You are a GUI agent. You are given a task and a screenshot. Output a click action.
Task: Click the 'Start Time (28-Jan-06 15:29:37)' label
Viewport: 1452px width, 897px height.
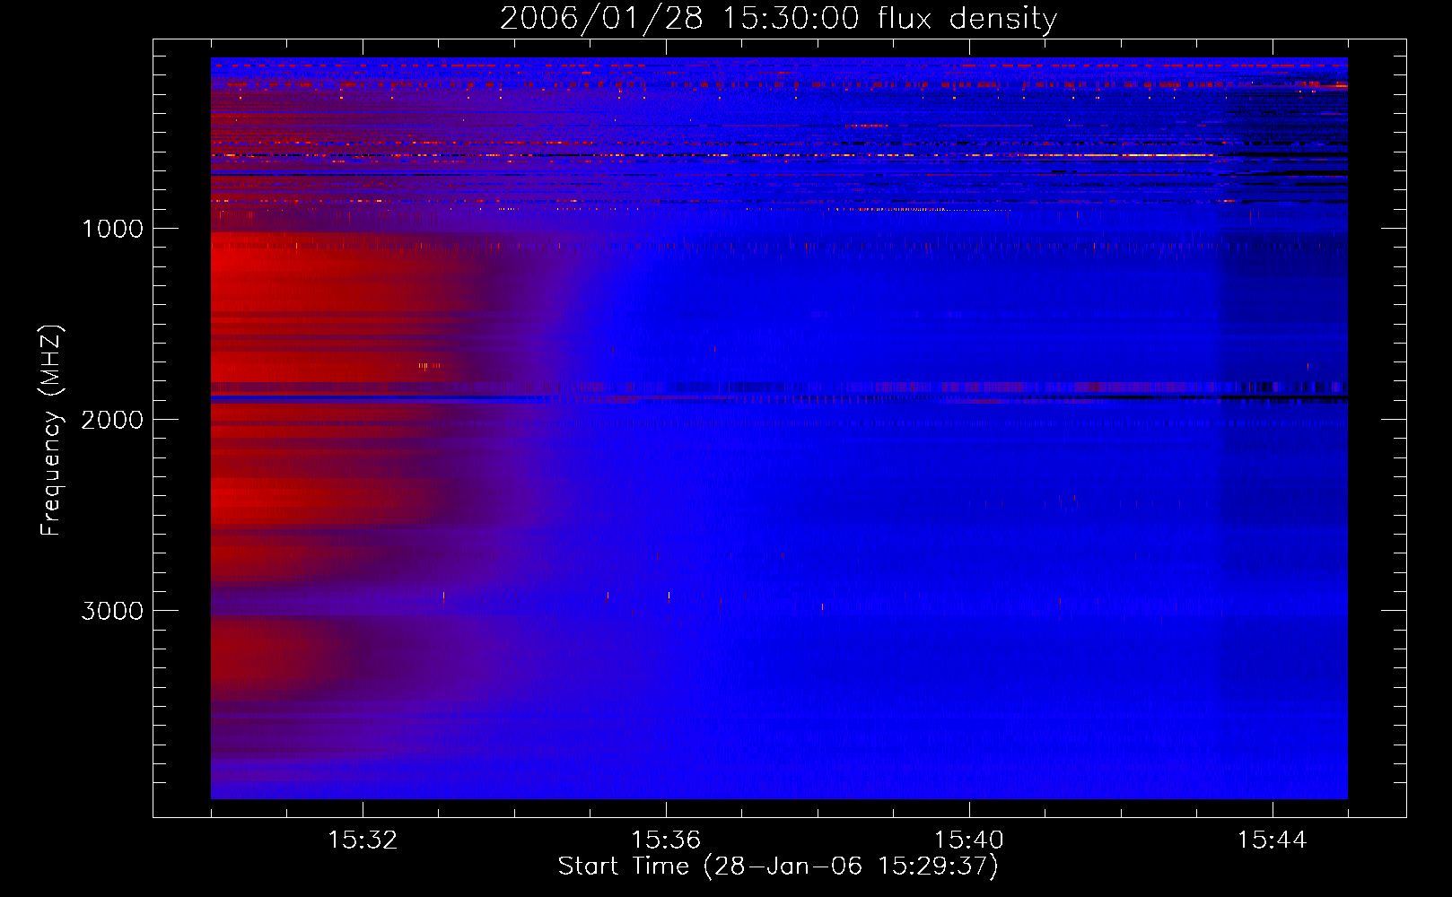tap(778, 867)
